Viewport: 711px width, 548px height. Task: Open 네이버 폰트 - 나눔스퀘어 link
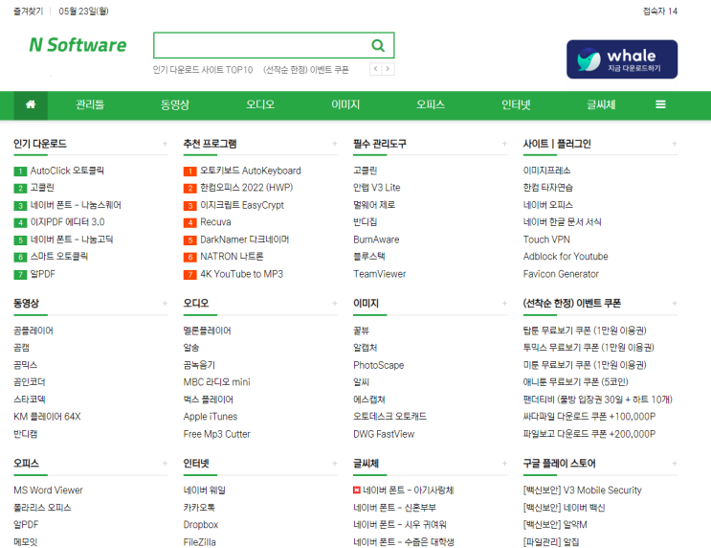click(x=76, y=205)
